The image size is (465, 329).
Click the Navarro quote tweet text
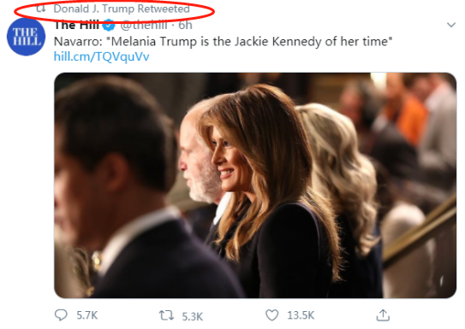coord(223,41)
